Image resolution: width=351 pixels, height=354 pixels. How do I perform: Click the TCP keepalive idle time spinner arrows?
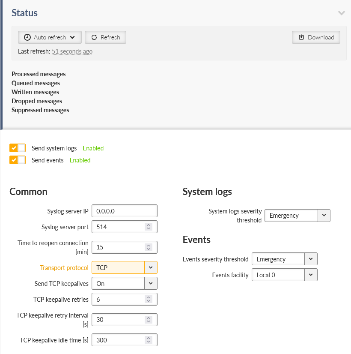(x=149, y=340)
